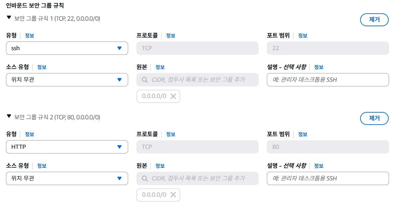
Task: Collapse 보안 그룹 규칙 1 triangle
Action: (9, 17)
